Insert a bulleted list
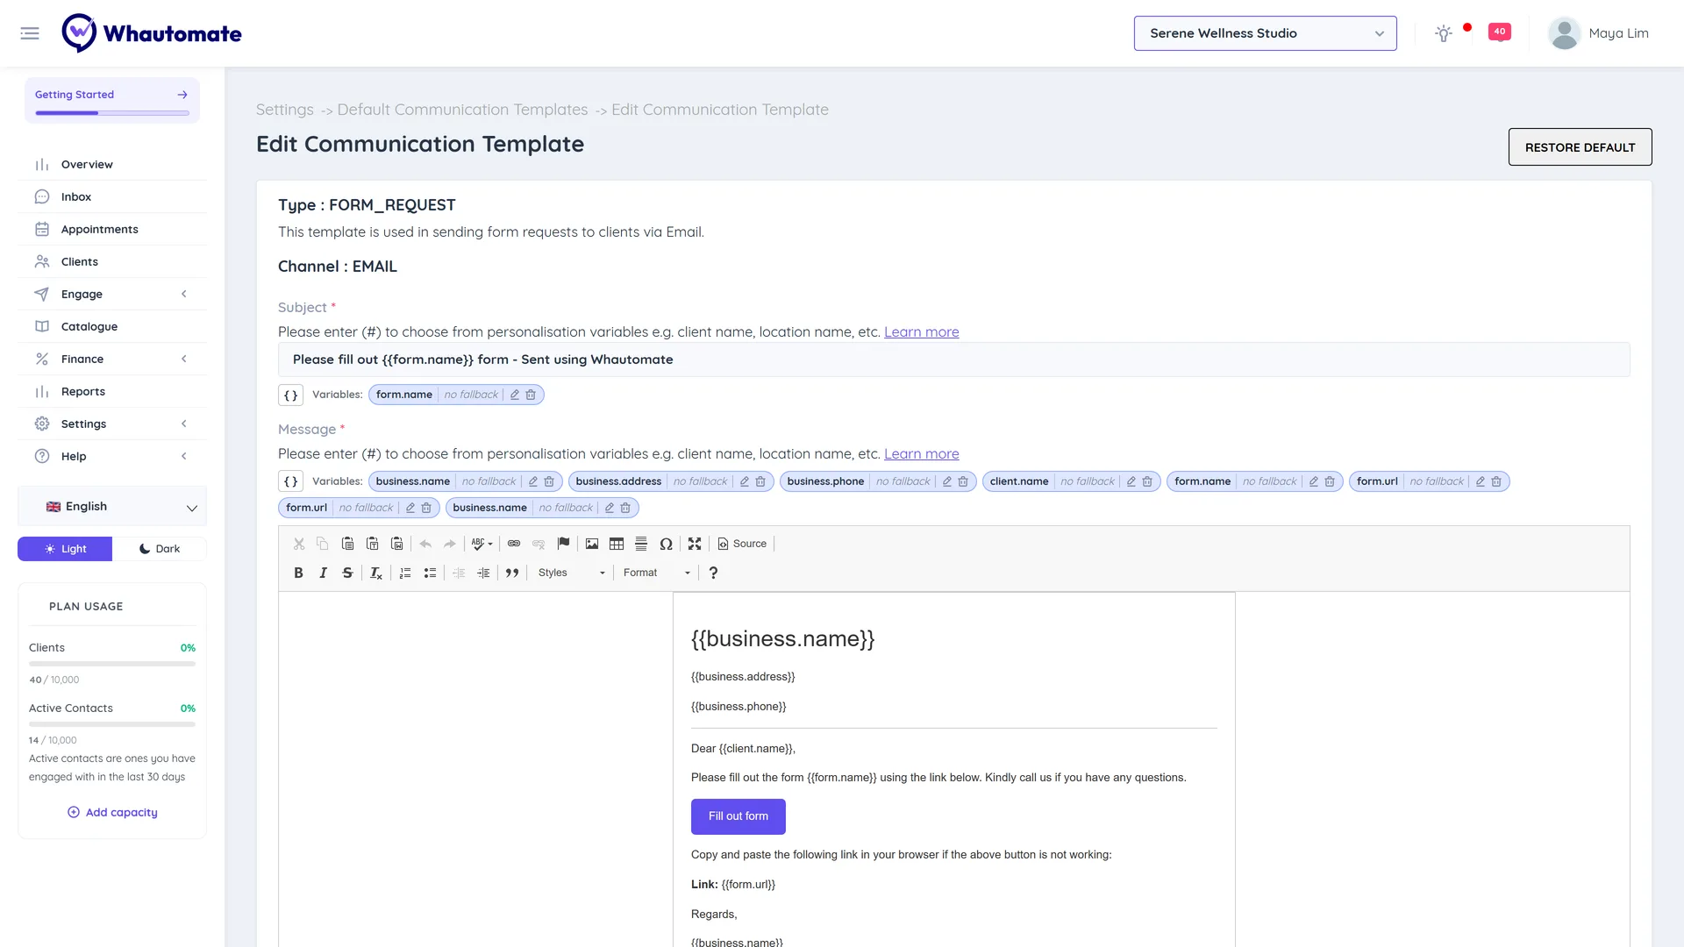 tap(430, 573)
